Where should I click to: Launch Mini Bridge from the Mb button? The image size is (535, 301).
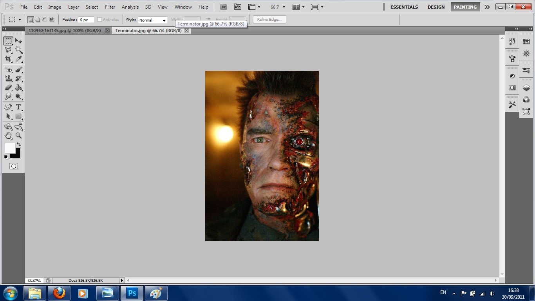coord(238,7)
